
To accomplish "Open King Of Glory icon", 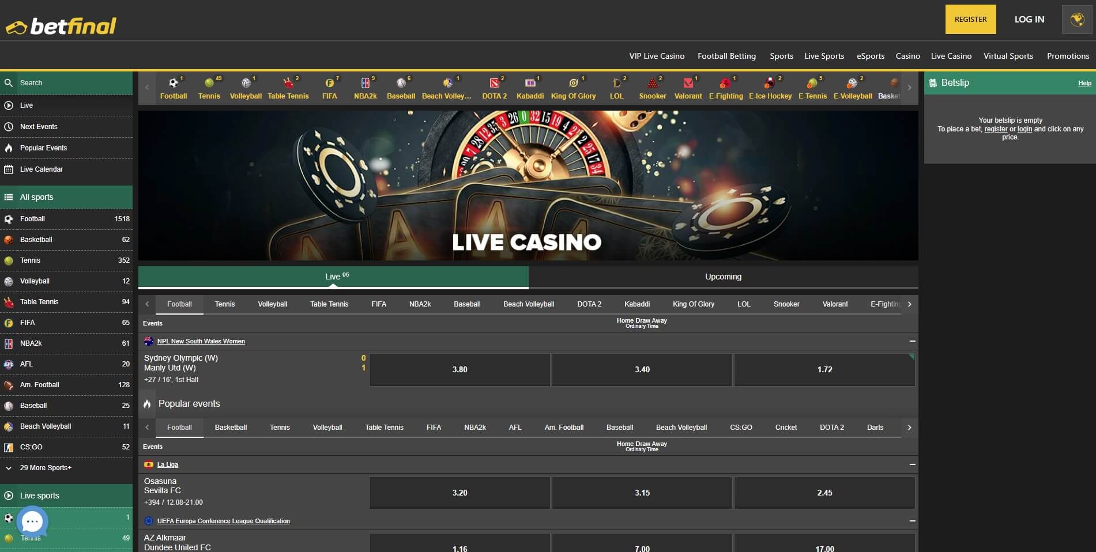I will pos(573,88).
